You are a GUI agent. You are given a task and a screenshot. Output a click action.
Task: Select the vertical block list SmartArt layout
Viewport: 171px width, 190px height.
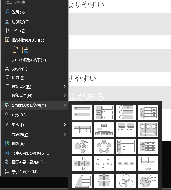pyautogui.click(x=104, y=112)
